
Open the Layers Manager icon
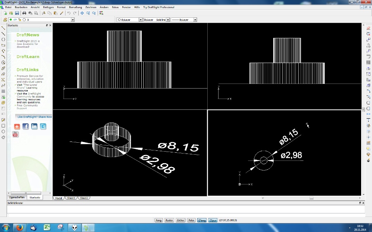coord(5,20)
